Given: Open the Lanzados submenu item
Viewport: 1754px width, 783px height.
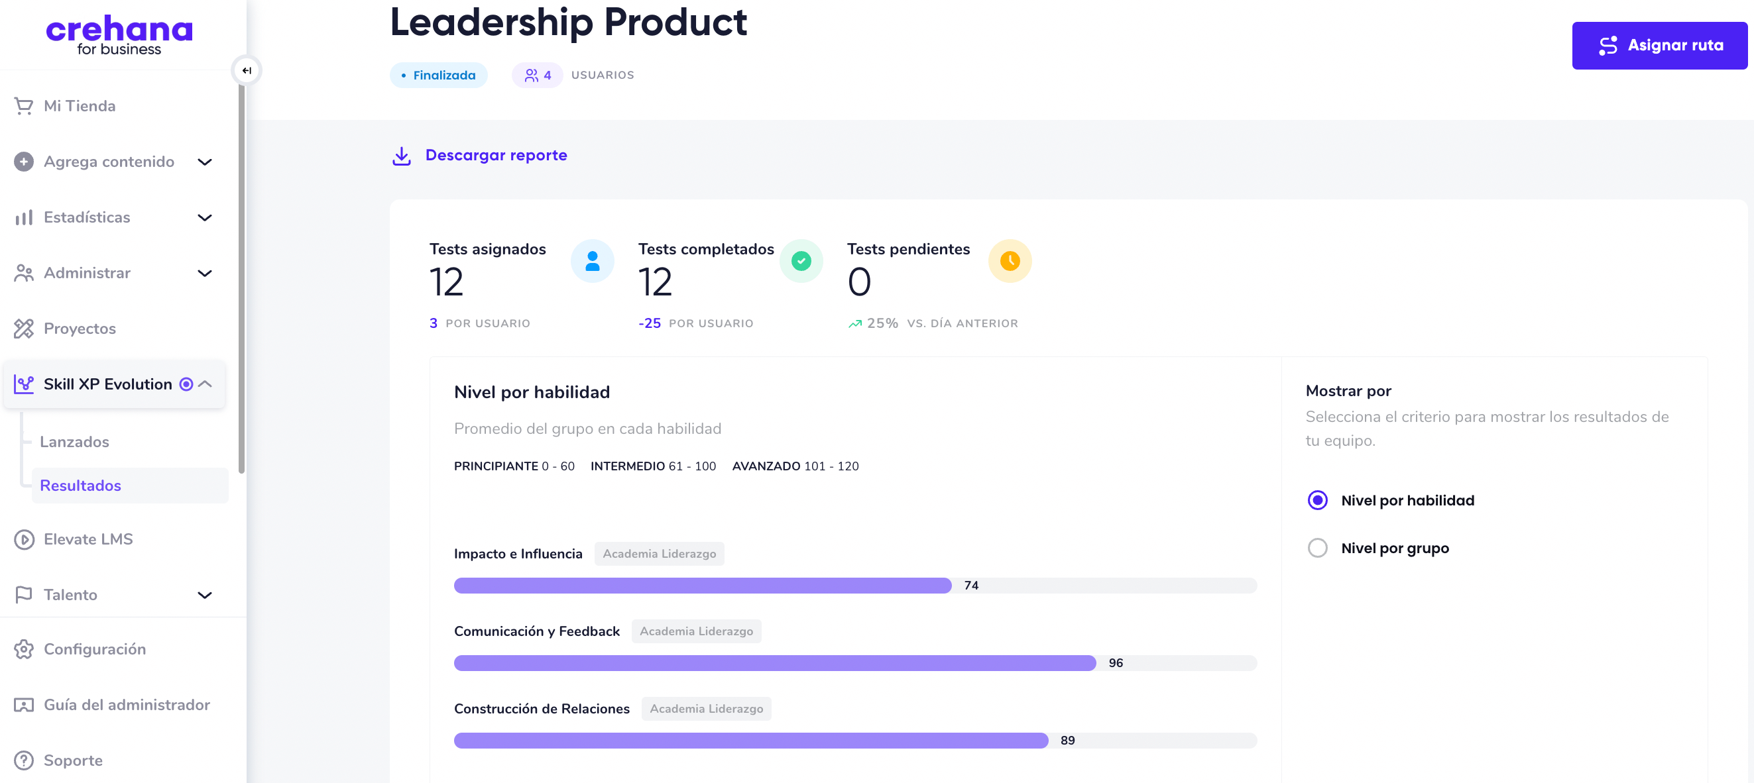Looking at the screenshot, I should click(74, 443).
